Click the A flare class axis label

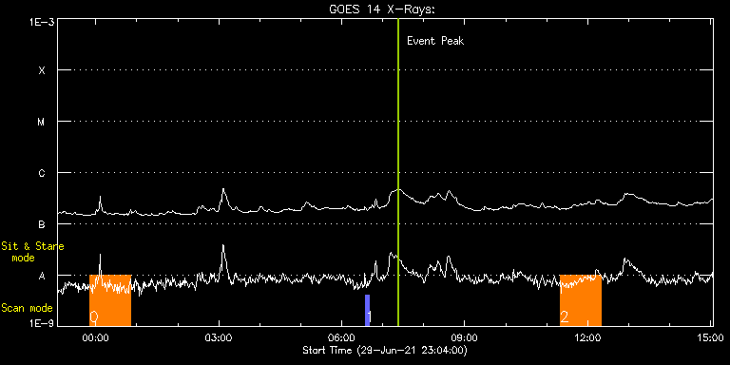42,276
